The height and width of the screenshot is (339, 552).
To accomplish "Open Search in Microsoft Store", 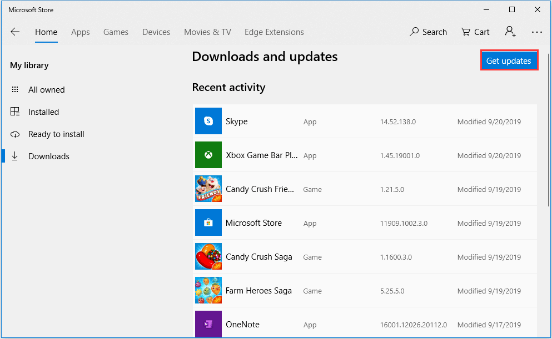I will 428,32.
